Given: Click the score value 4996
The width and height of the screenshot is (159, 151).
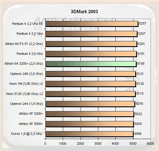Looking at the screenshot, I should (138, 134).
